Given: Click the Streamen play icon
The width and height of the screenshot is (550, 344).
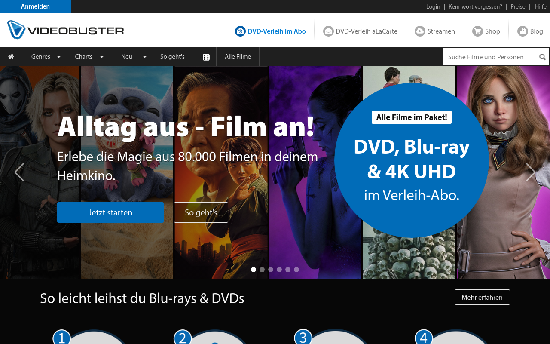Looking at the screenshot, I should (x=419, y=31).
